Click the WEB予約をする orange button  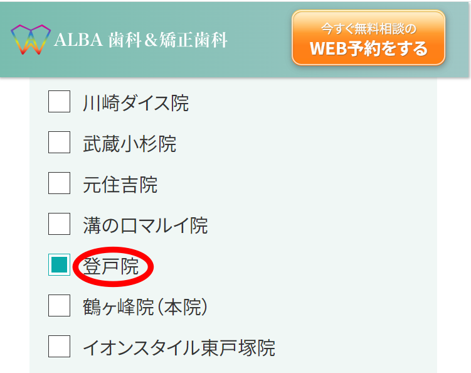click(x=368, y=38)
